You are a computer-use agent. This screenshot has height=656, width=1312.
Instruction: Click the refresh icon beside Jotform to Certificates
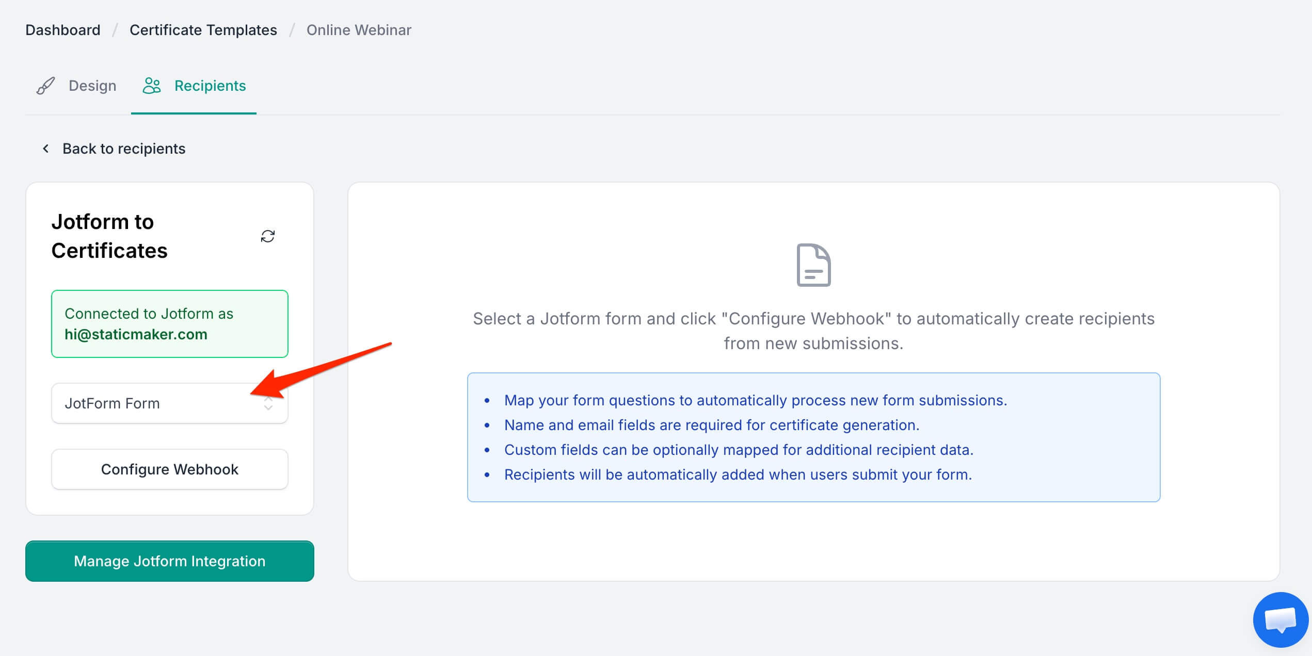(267, 236)
